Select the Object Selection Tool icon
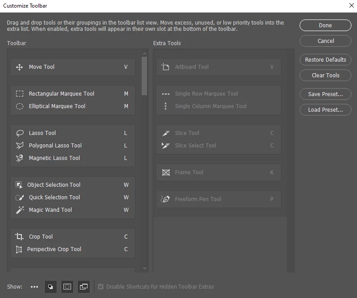Image resolution: width=357 pixels, height=298 pixels. pyautogui.click(x=19, y=185)
